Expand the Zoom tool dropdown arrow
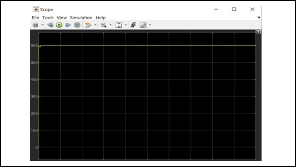Image resolution: width=296 pixels, height=167 pixels. click(110, 25)
